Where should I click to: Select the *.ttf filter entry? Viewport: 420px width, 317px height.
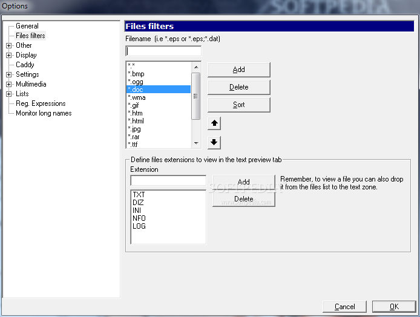click(x=159, y=145)
